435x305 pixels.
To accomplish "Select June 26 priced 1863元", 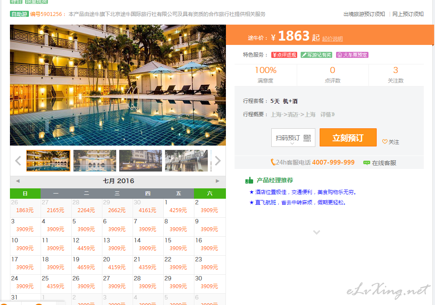I will (x=25, y=208).
